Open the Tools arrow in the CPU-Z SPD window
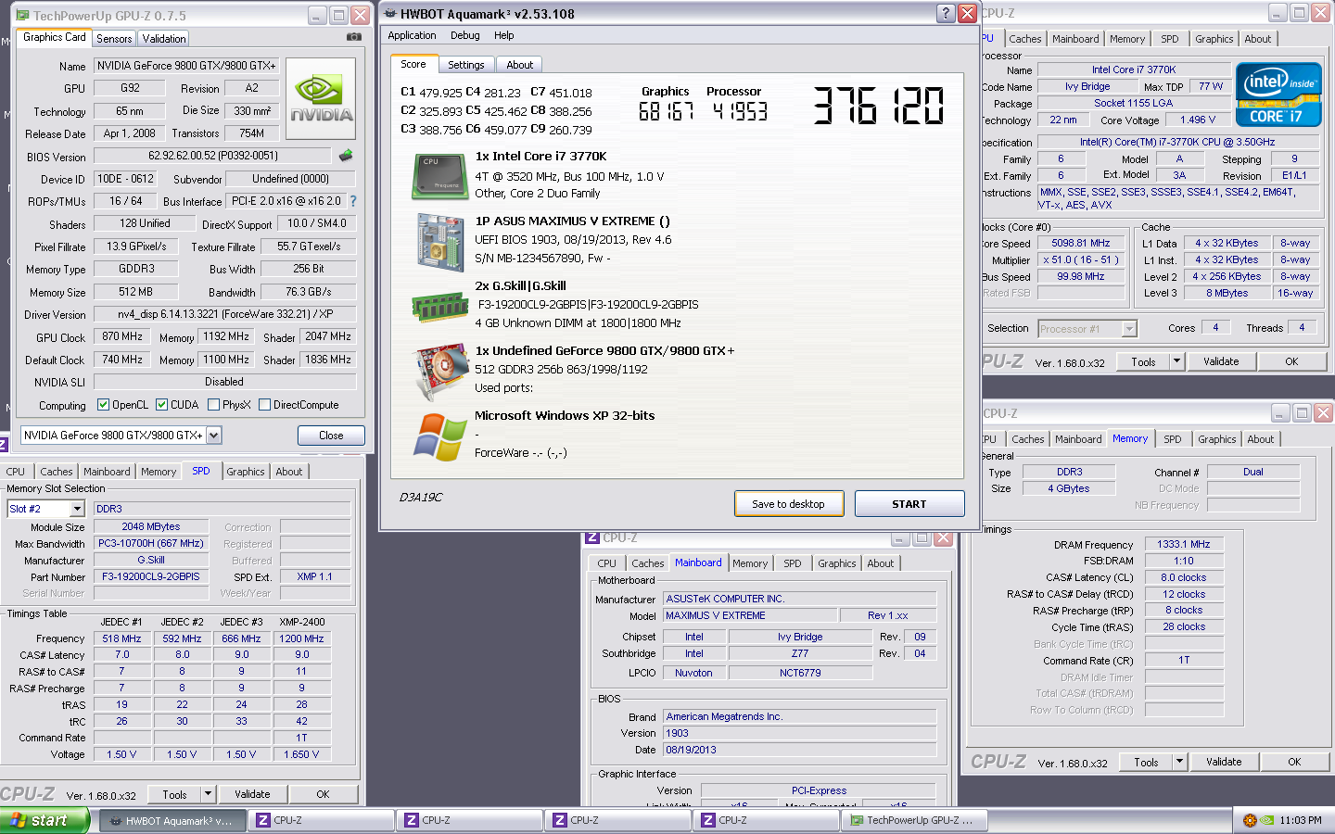Viewport: 1335px width, 834px height. pos(208,794)
